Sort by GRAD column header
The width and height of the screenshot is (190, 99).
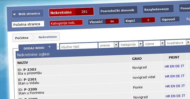click(137, 59)
